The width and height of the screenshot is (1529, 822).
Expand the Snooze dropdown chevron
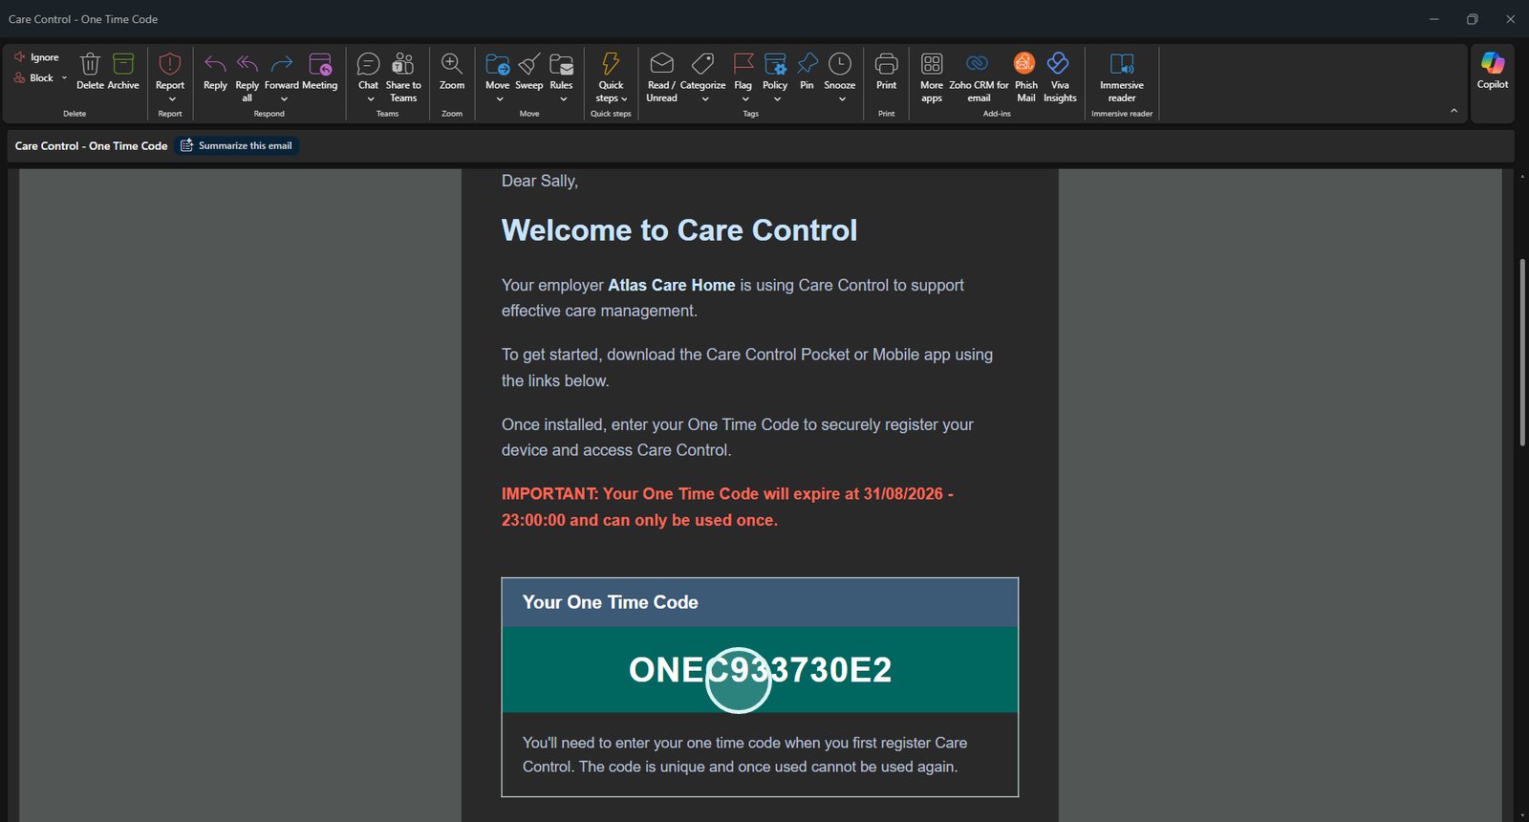[x=842, y=98]
